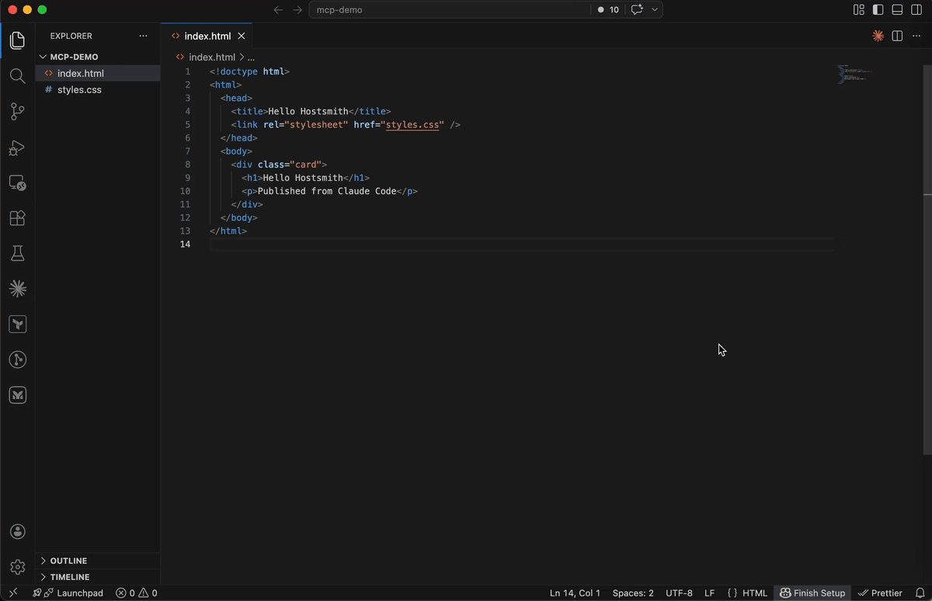Split the editor to the right
Image resolution: width=932 pixels, height=601 pixels.
[x=897, y=36]
